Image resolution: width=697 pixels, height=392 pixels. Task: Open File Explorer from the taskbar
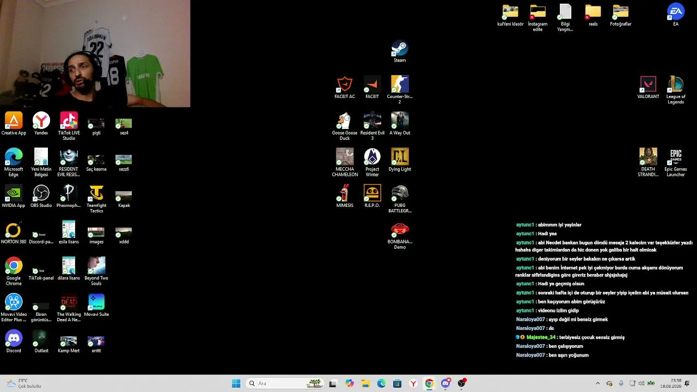[x=365, y=383]
